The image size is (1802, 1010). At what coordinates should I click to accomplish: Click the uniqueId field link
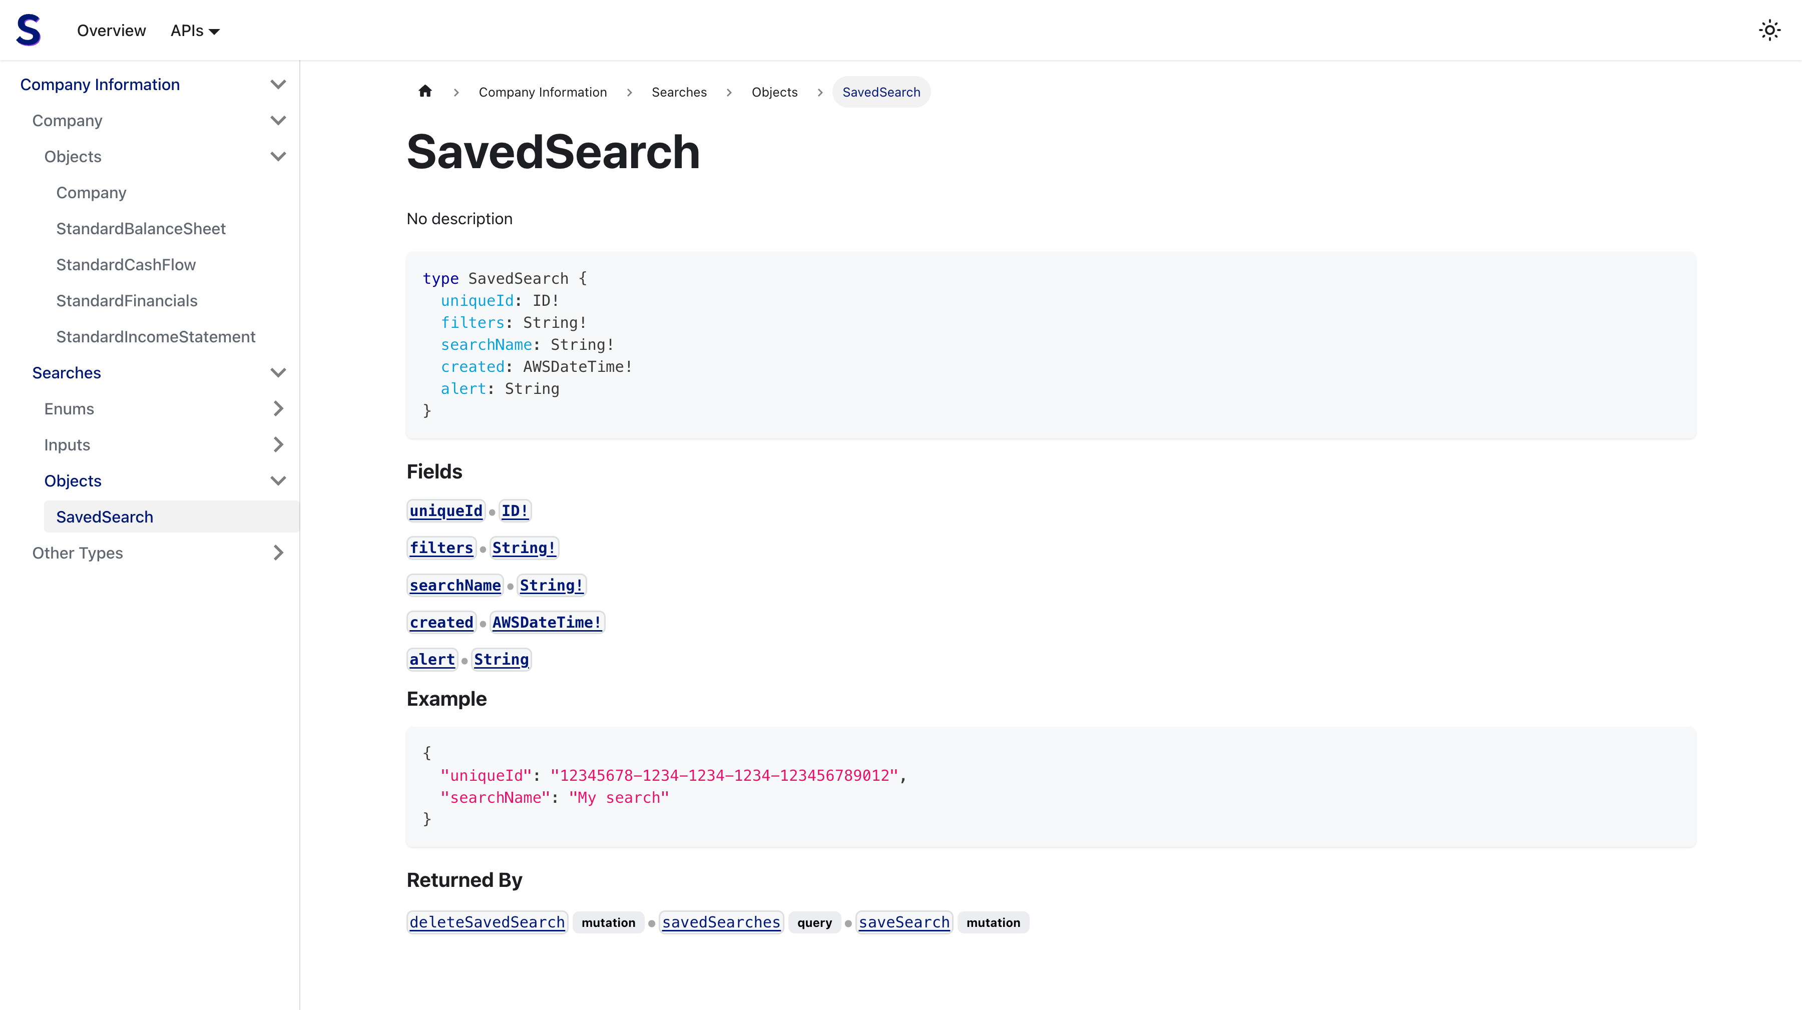(x=445, y=511)
